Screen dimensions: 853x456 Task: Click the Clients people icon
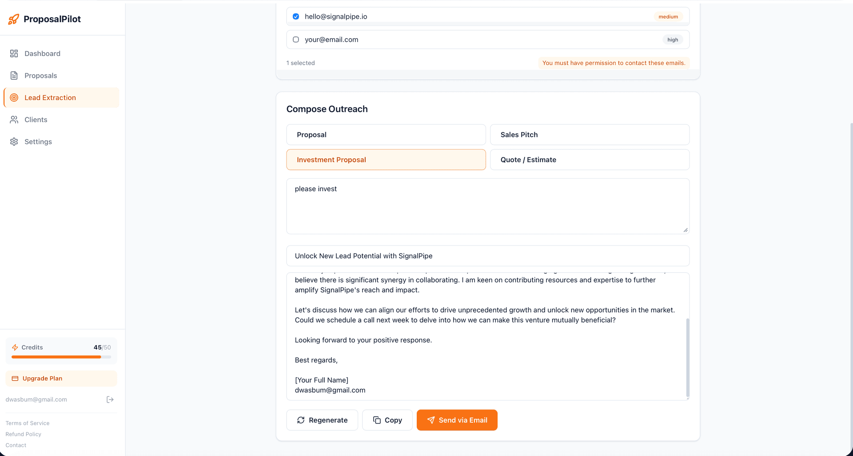pyautogui.click(x=14, y=120)
